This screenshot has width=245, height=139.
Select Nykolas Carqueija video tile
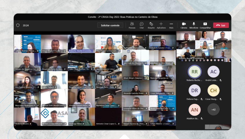click(x=162, y=73)
